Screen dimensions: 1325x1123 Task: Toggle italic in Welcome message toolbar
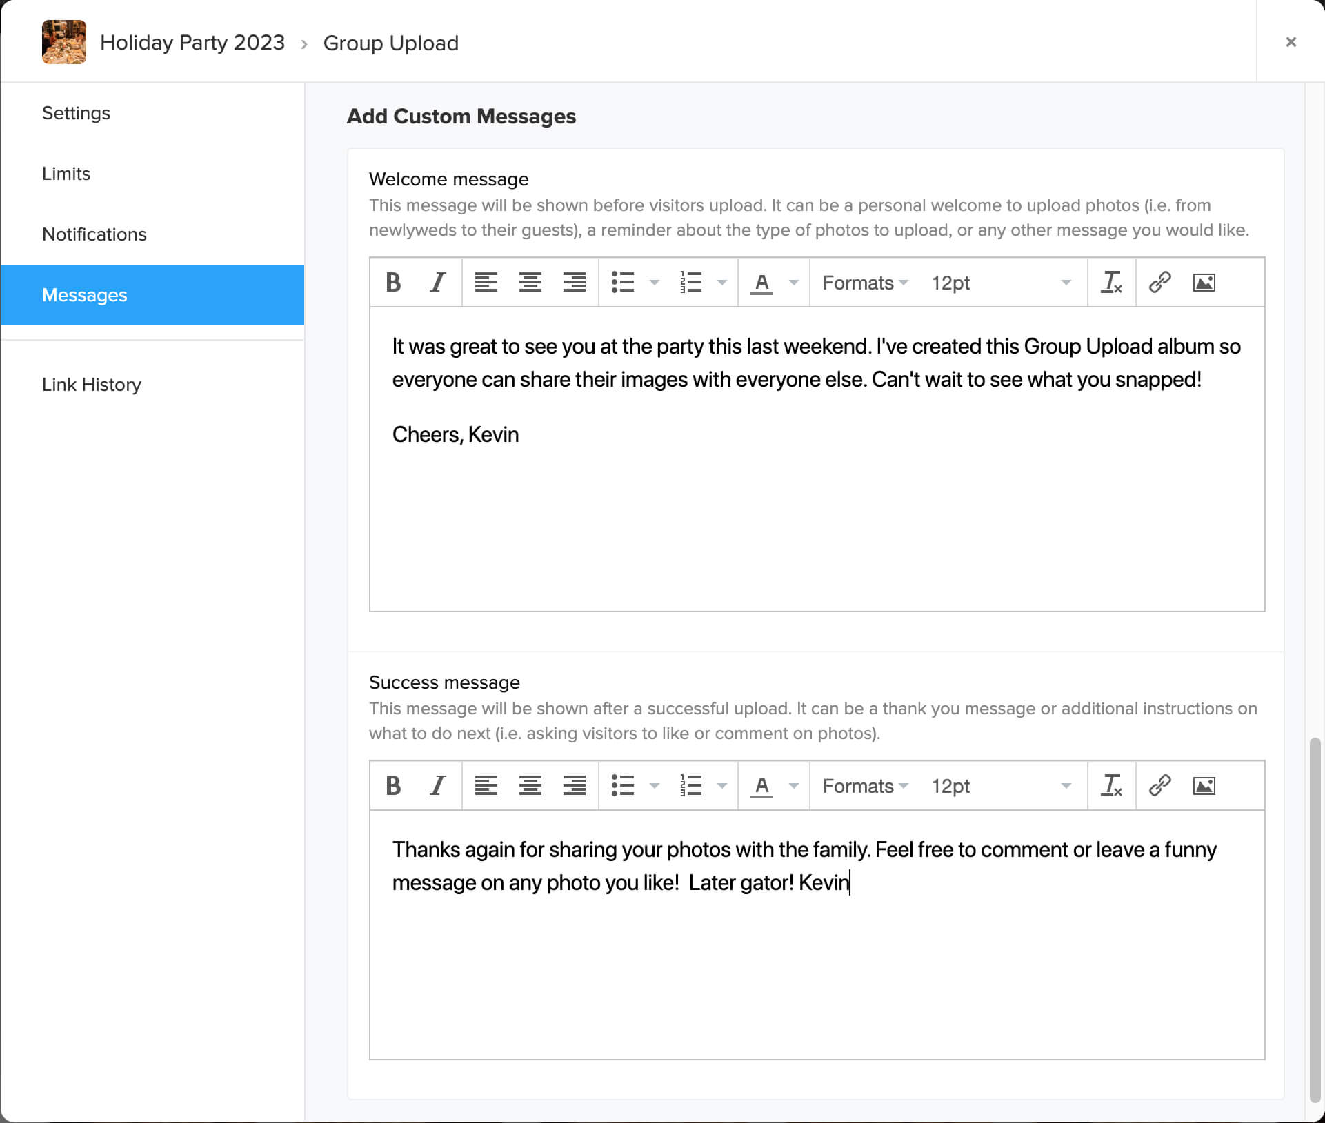tap(437, 283)
